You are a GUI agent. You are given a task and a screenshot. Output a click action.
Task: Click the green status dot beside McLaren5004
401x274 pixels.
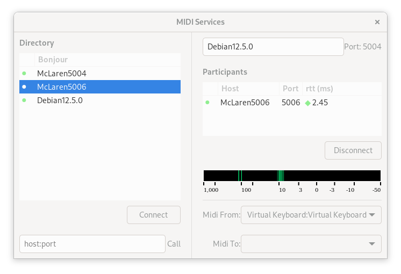(x=24, y=74)
